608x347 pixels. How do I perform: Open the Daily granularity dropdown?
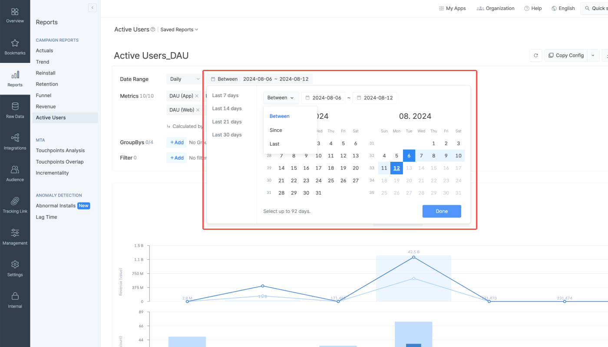point(185,79)
